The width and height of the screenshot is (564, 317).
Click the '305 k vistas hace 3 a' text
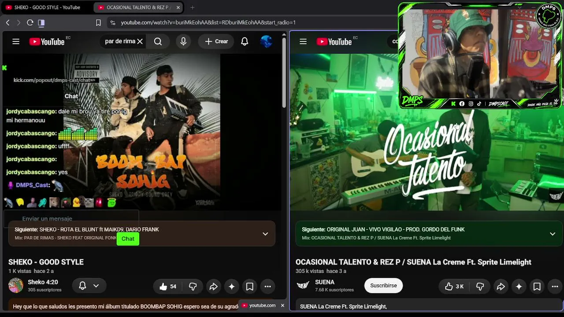pyautogui.click(x=321, y=271)
